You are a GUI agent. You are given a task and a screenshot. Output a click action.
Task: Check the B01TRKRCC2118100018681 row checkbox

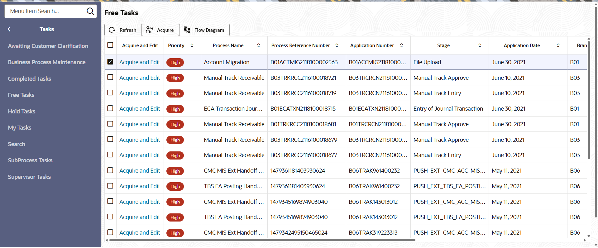tap(110, 124)
